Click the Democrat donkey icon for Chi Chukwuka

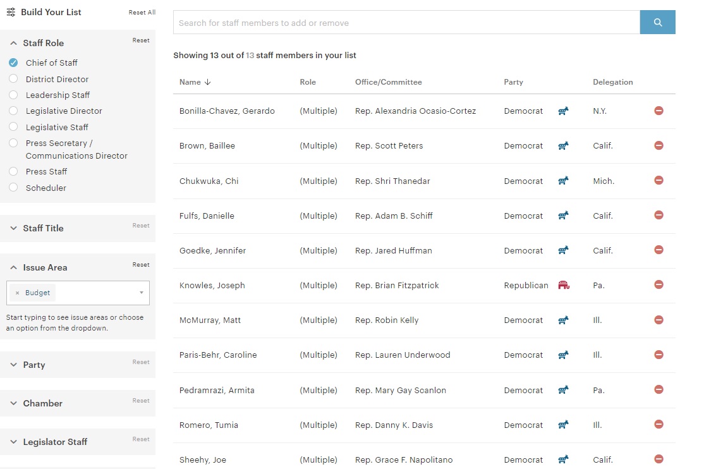point(564,181)
